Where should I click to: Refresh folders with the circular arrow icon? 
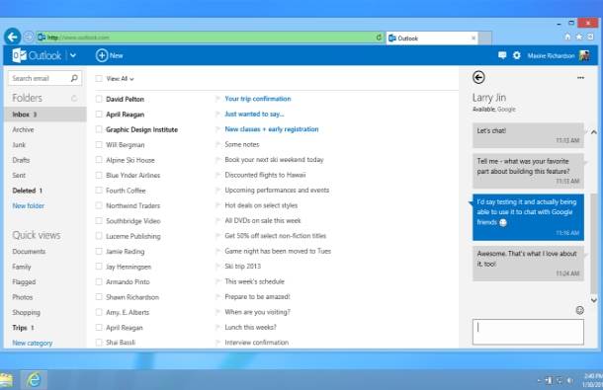pos(74,99)
